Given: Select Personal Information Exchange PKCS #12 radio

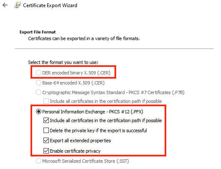Looking at the screenshot, I should (x=38, y=112).
